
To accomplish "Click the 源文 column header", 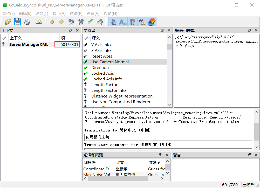I will pyautogui.click(x=96, y=38).
